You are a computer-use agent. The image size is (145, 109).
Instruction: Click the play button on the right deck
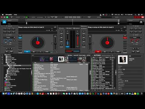[x=111, y=52]
